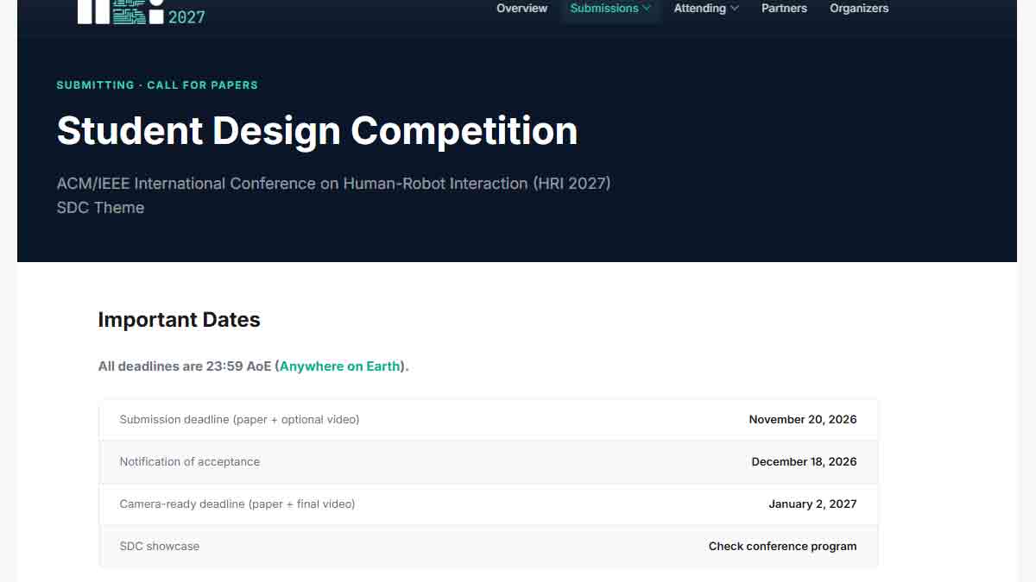Expand the Submissions dropdown menu
This screenshot has height=582, width=1036.
click(610, 9)
